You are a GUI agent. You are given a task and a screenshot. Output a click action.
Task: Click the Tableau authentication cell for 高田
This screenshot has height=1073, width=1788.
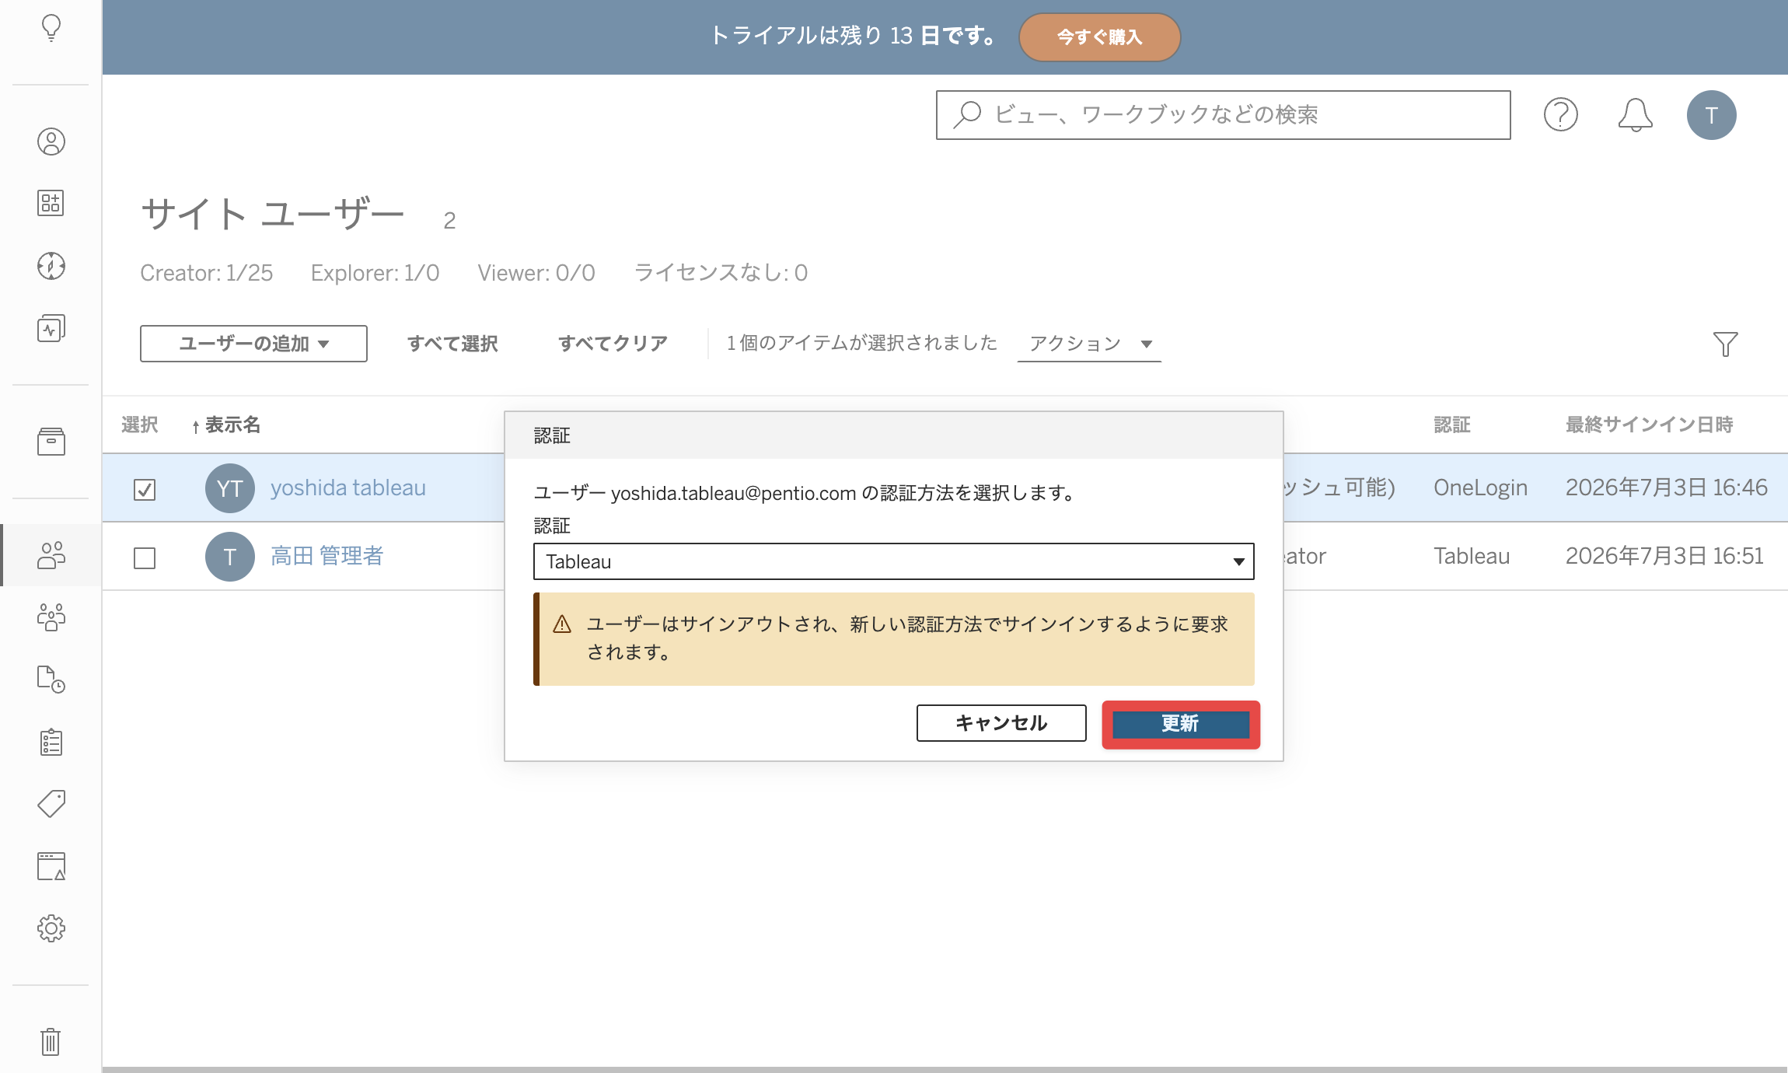(1472, 556)
